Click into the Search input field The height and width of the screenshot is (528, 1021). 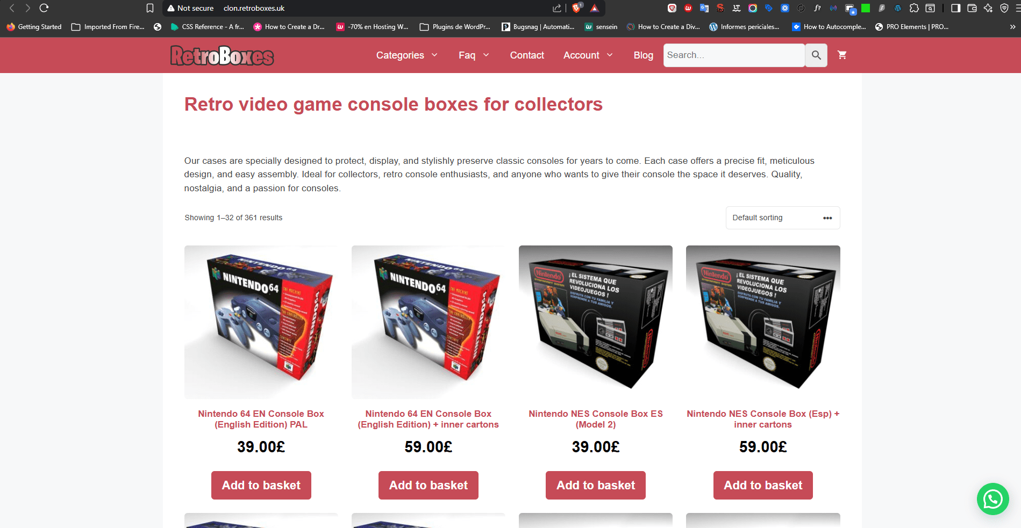point(734,55)
